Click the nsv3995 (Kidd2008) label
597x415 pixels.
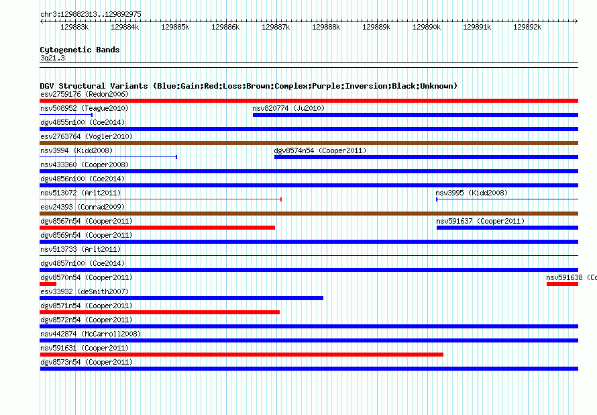click(x=472, y=193)
